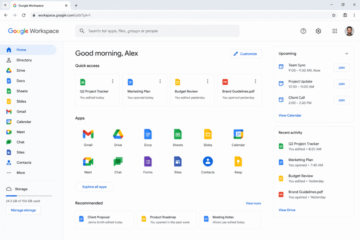Image resolution: width=360 pixels, height=240 pixels.
Task: Open the Forms app icon
Action: 148,162
